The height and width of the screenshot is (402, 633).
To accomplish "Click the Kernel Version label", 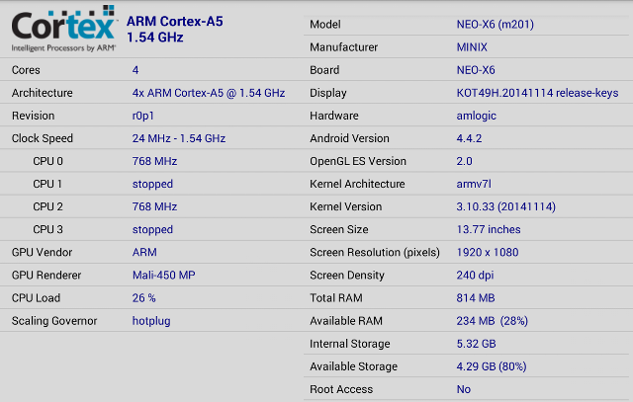I will pyautogui.click(x=345, y=206).
